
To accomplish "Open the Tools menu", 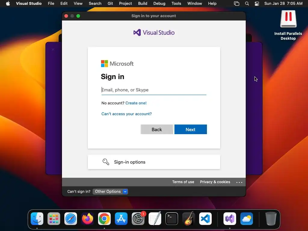I will coord(176,3).
